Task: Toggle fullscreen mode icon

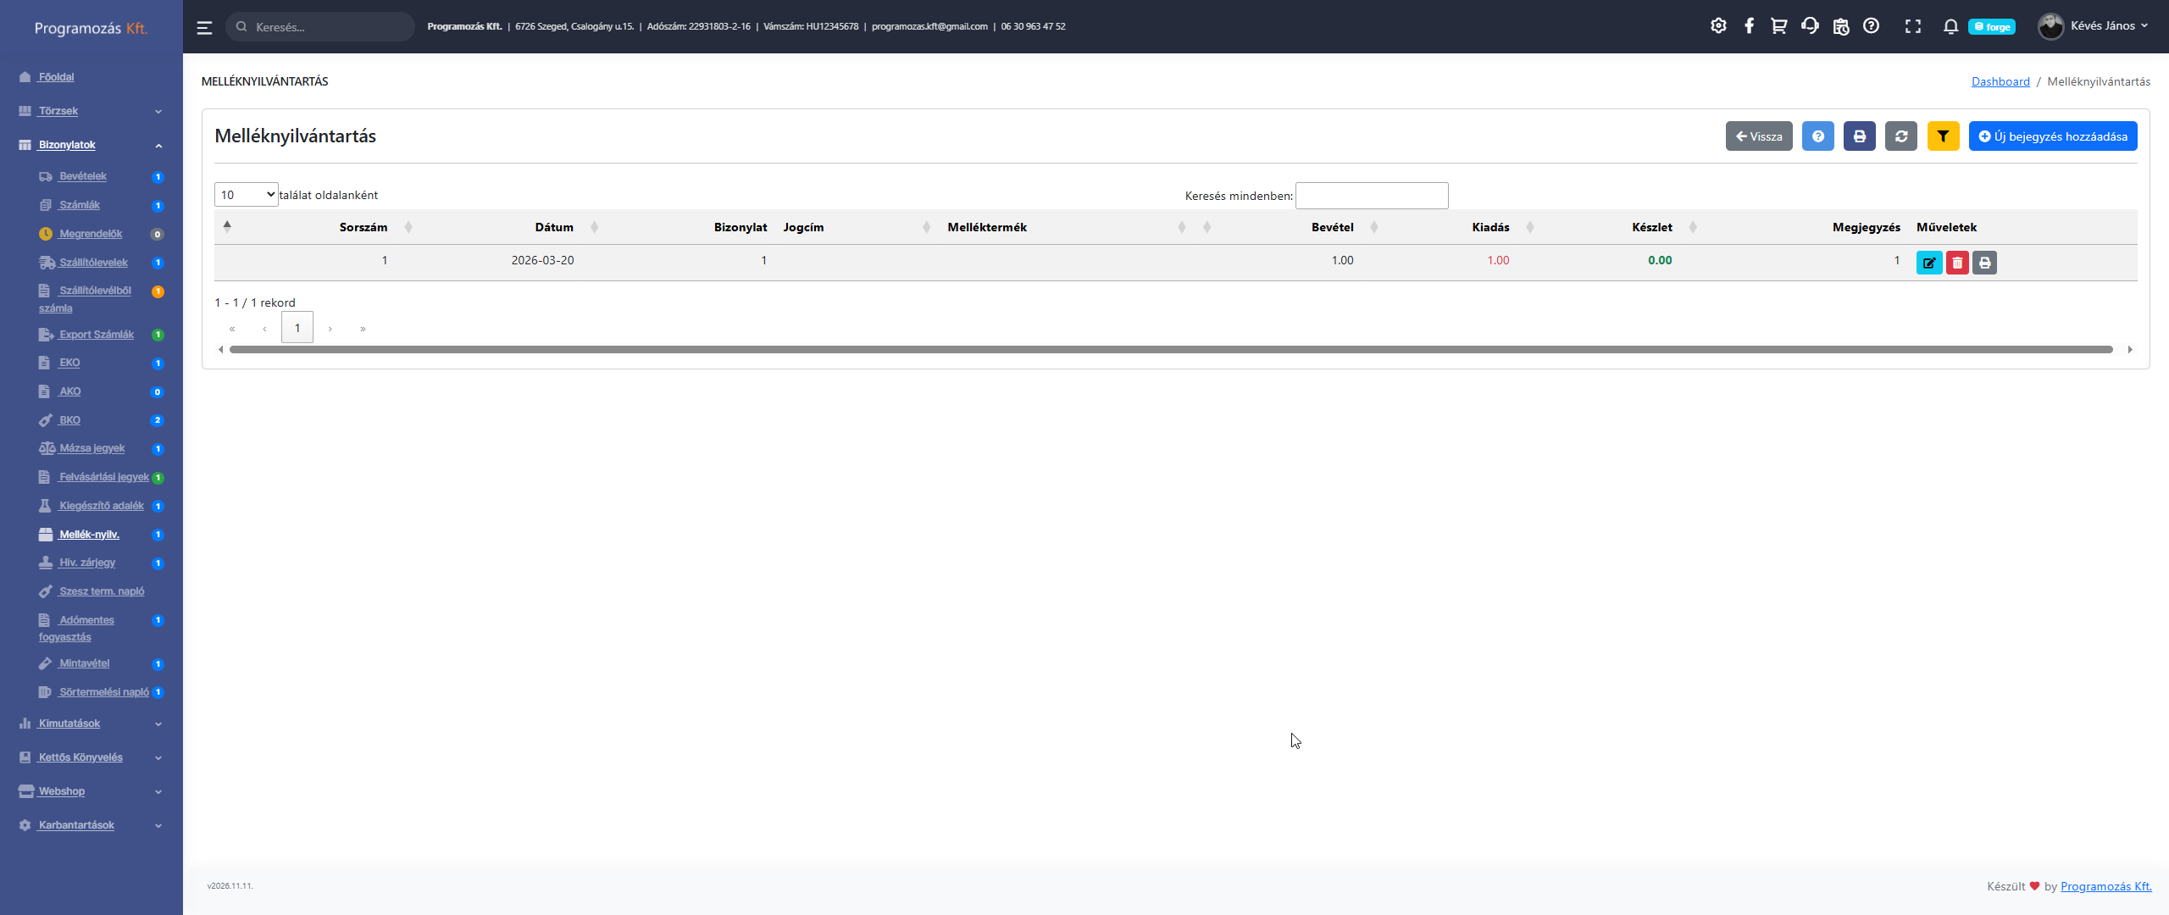Action: [x=1912, y=26]
